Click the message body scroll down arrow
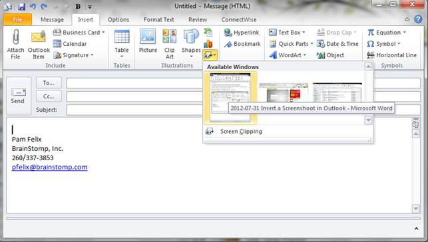 coord(416,209)
